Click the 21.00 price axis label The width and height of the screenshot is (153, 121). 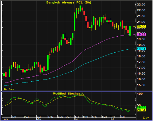[x=141, y=22]
